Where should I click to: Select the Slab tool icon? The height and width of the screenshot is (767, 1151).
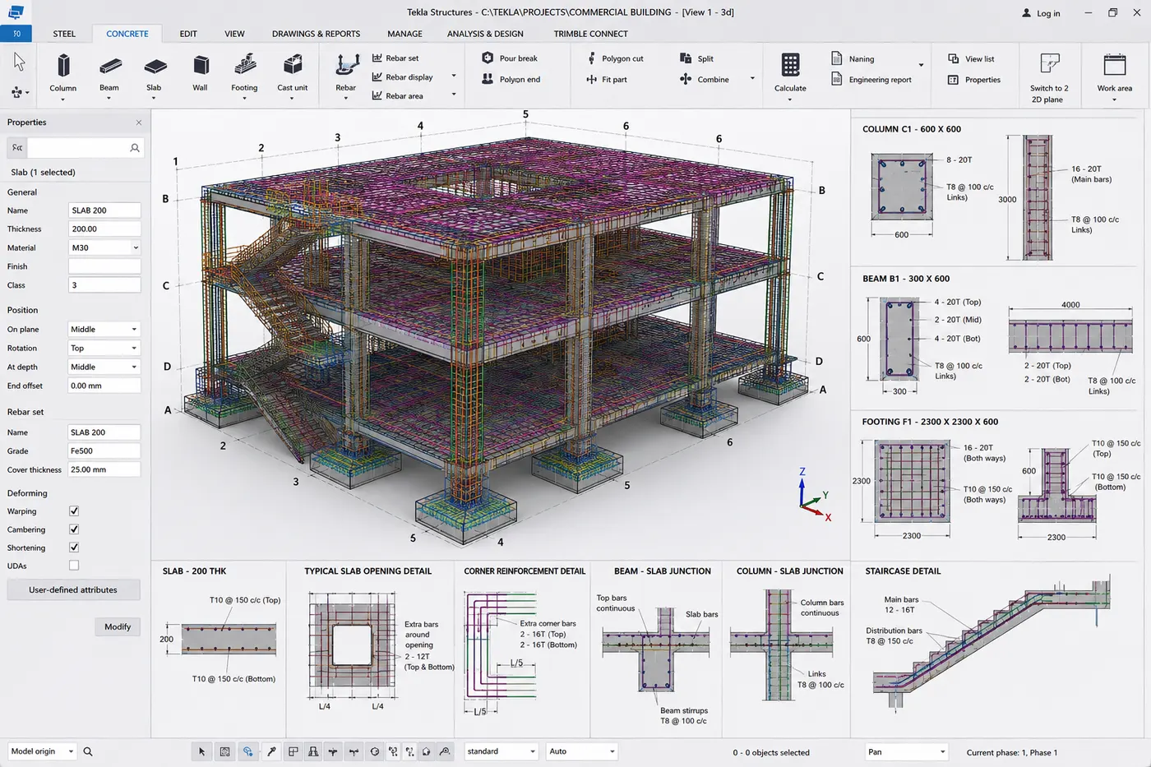coord(155,66)
